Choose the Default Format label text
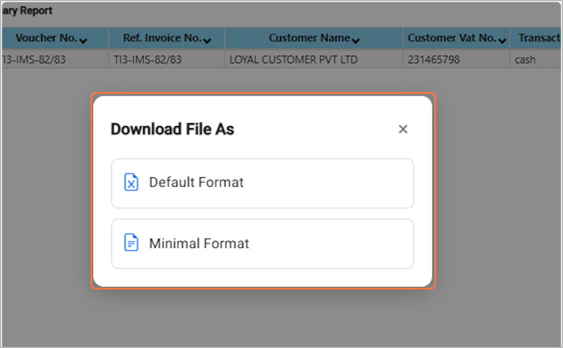The image size is (563, 348). 196,183
